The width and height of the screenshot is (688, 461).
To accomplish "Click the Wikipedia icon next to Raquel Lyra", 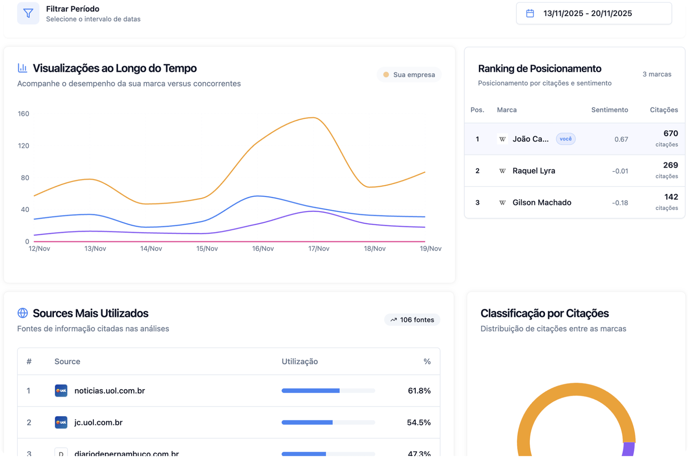I will click(x=503, y=171).
